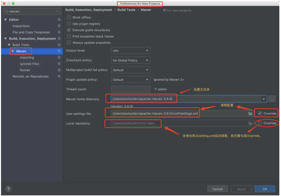Viewport: 281px width, 196px height.
Task: Click the folder icon in the Local repository field
Action: click(250, 123)
